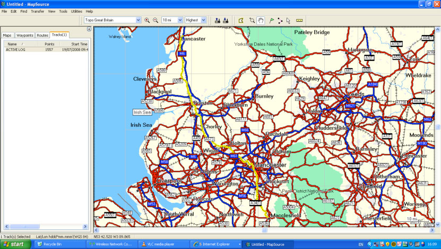Click the clock showing 16:09
Screen dimensions: 441x249
(x=433, y=244)
